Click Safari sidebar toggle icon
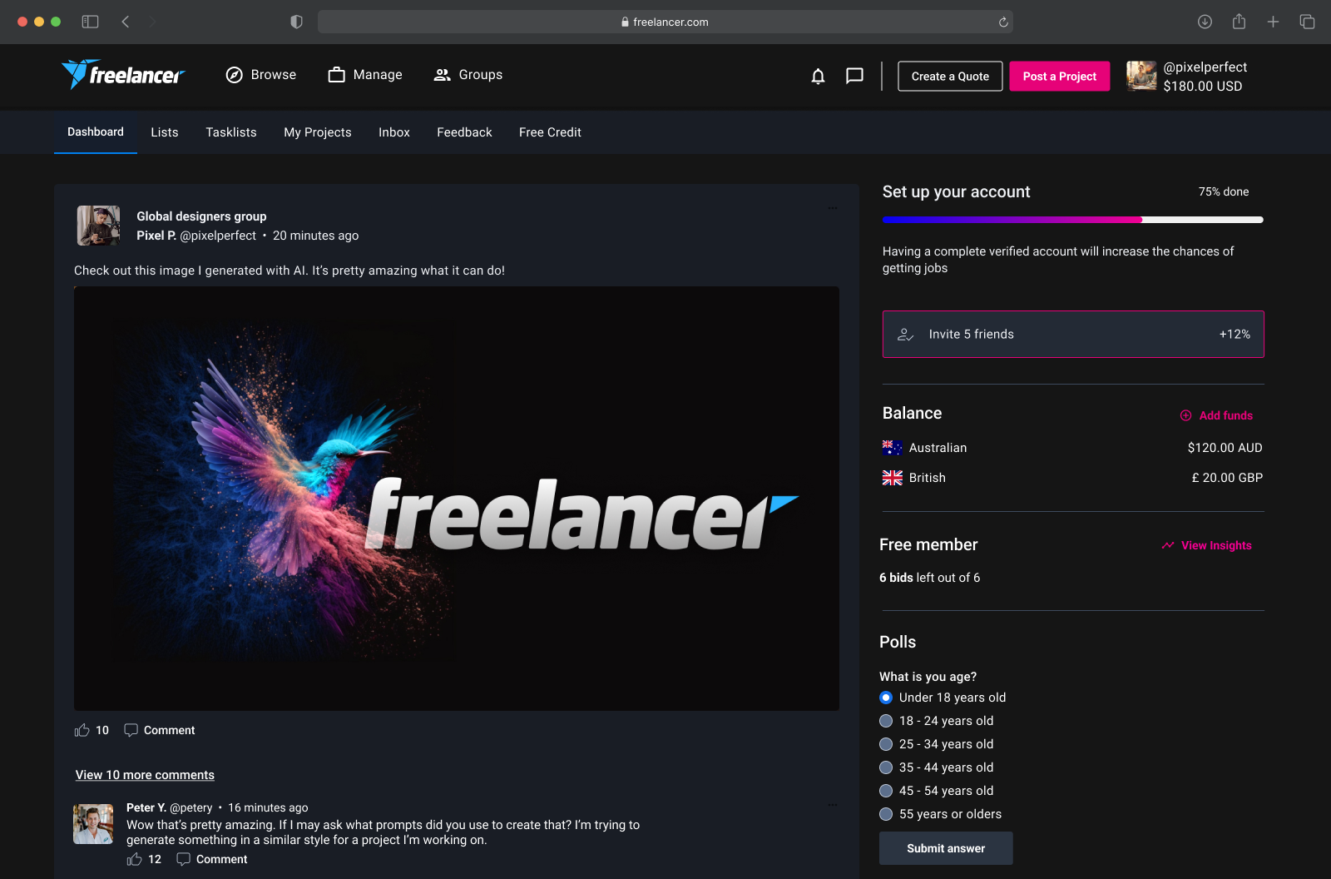Viewport: 1331px width, 879px height. [x=90, y=22]
